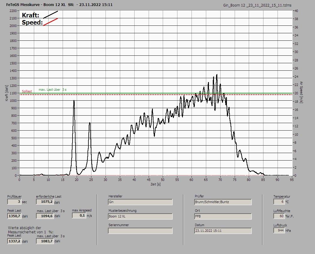Select the Ort field containing FFB
This screenshot has width=315, height=254.
coord(223,216)
